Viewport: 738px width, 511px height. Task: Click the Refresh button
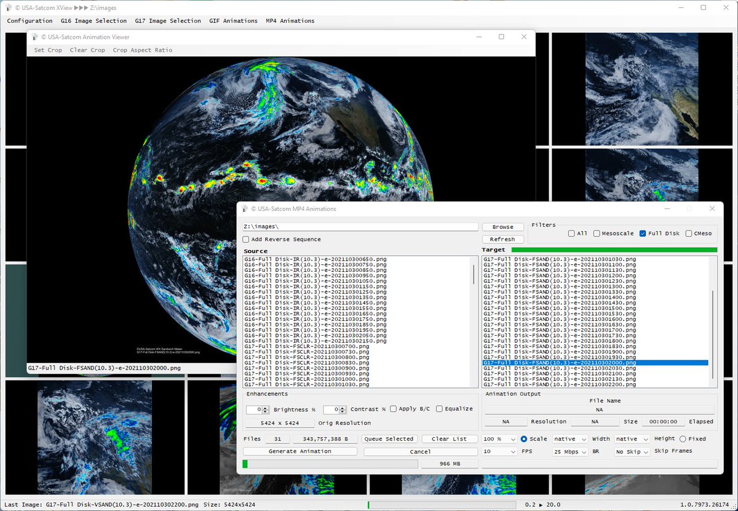click(x=503, y=239)
